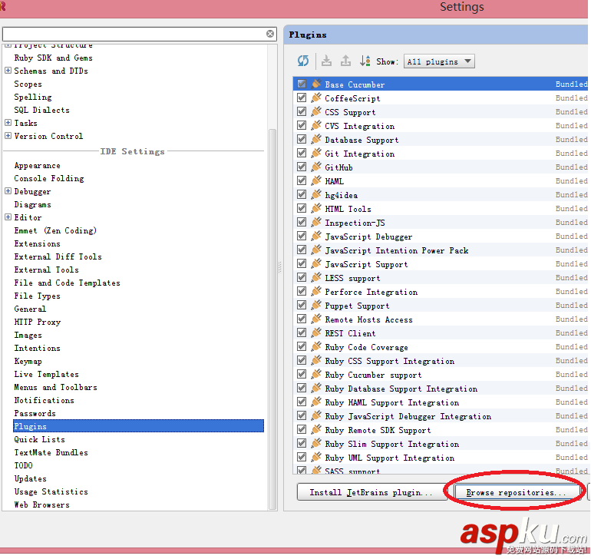Open File and Code Templates
The height and width of the screenshot is (559, 591).
(67, 283)
